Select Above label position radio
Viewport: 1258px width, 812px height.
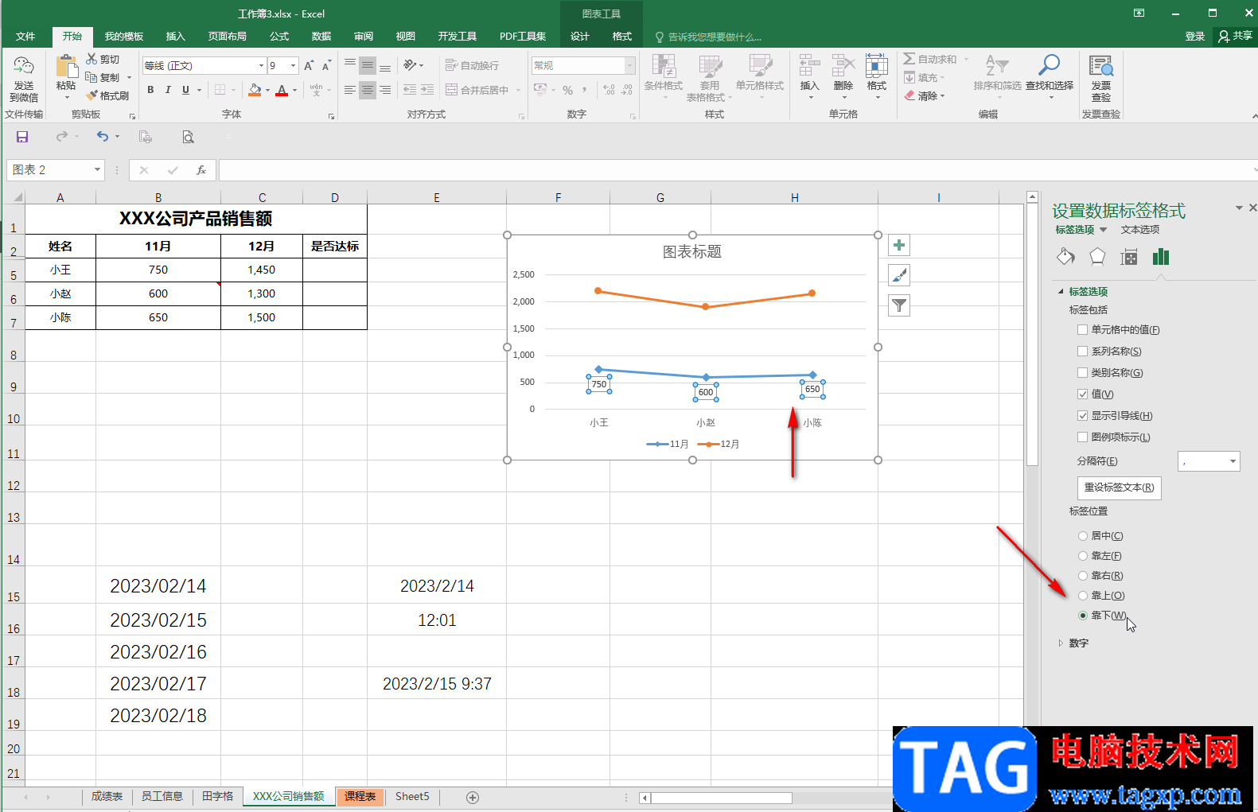1083,596
